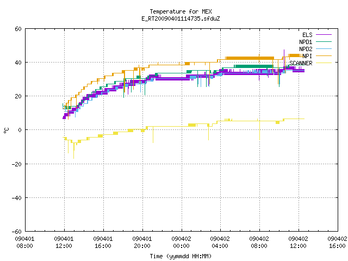
Task: Click the y-axis tick label -20
Action: 16,164
